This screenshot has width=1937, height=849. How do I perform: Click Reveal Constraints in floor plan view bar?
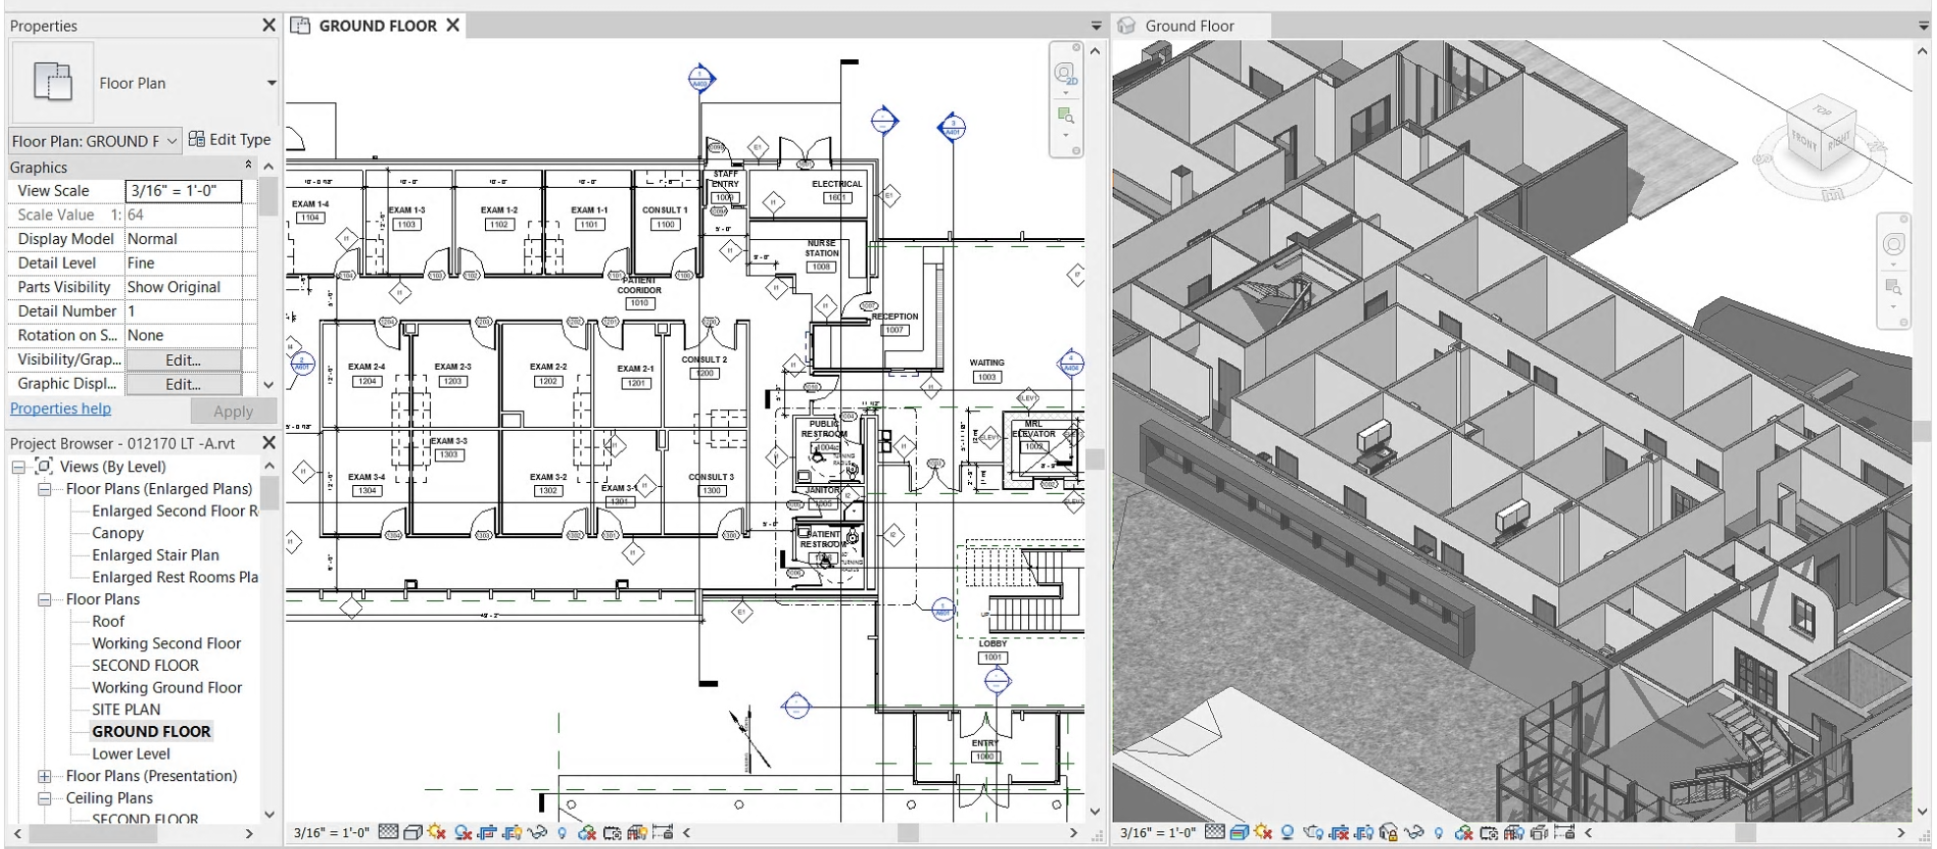click(x=662, y=832)
